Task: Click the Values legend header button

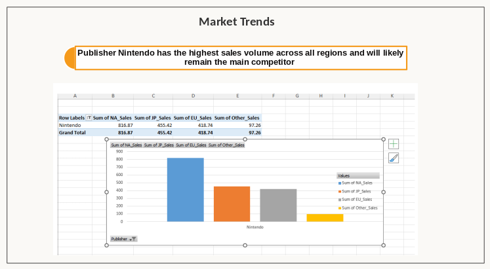Action: [358, 175]
